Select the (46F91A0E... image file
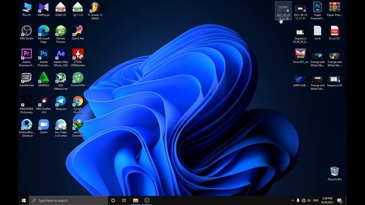 [301, 81]
